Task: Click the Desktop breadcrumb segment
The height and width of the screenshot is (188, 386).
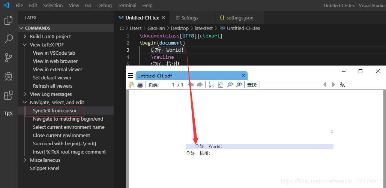Action: [x=180, y=28]
